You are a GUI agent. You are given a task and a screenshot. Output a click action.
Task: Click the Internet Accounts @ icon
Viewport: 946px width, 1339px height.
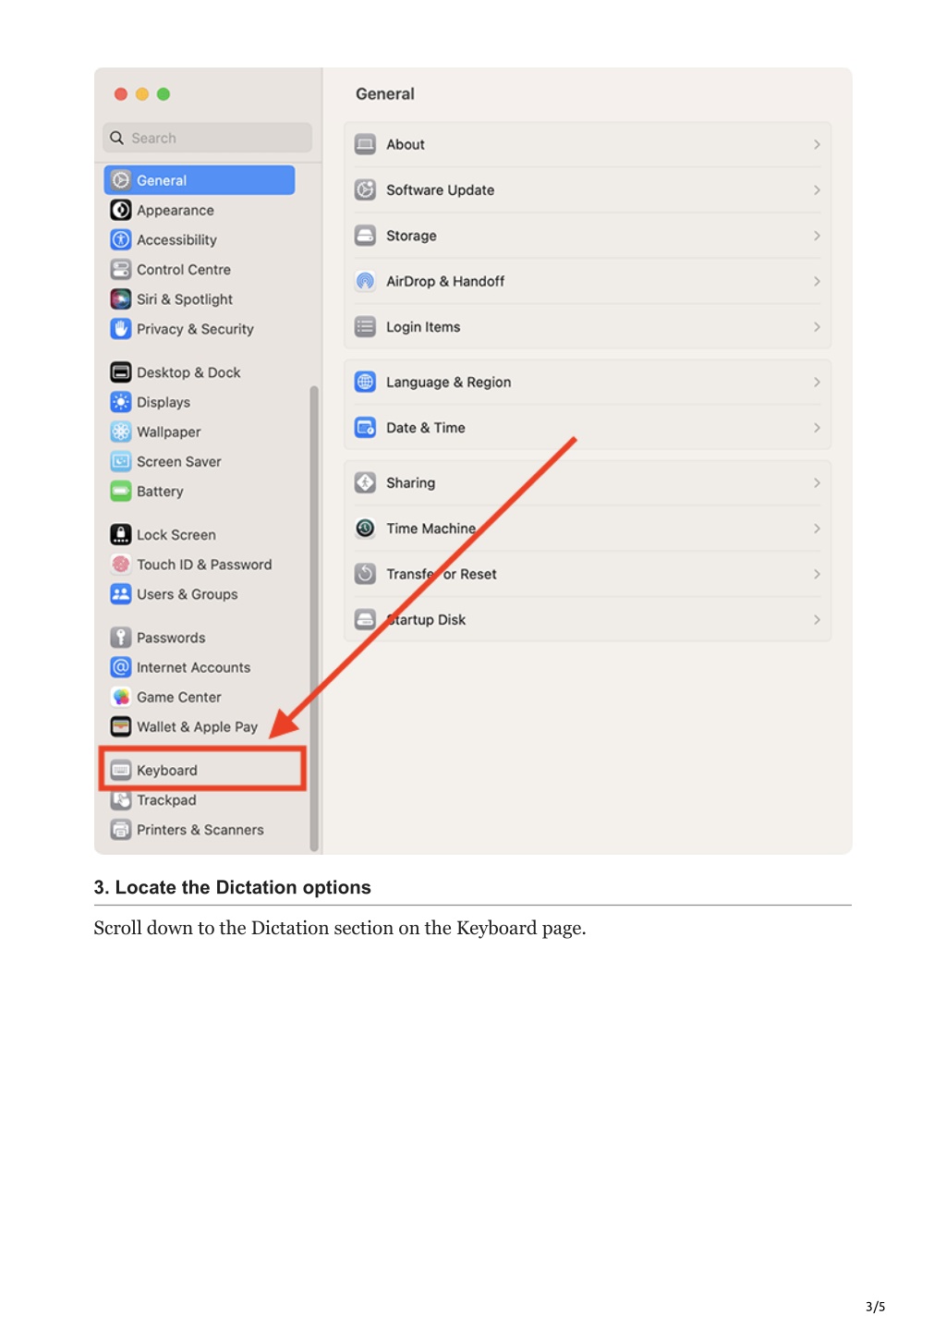(121, 667)
